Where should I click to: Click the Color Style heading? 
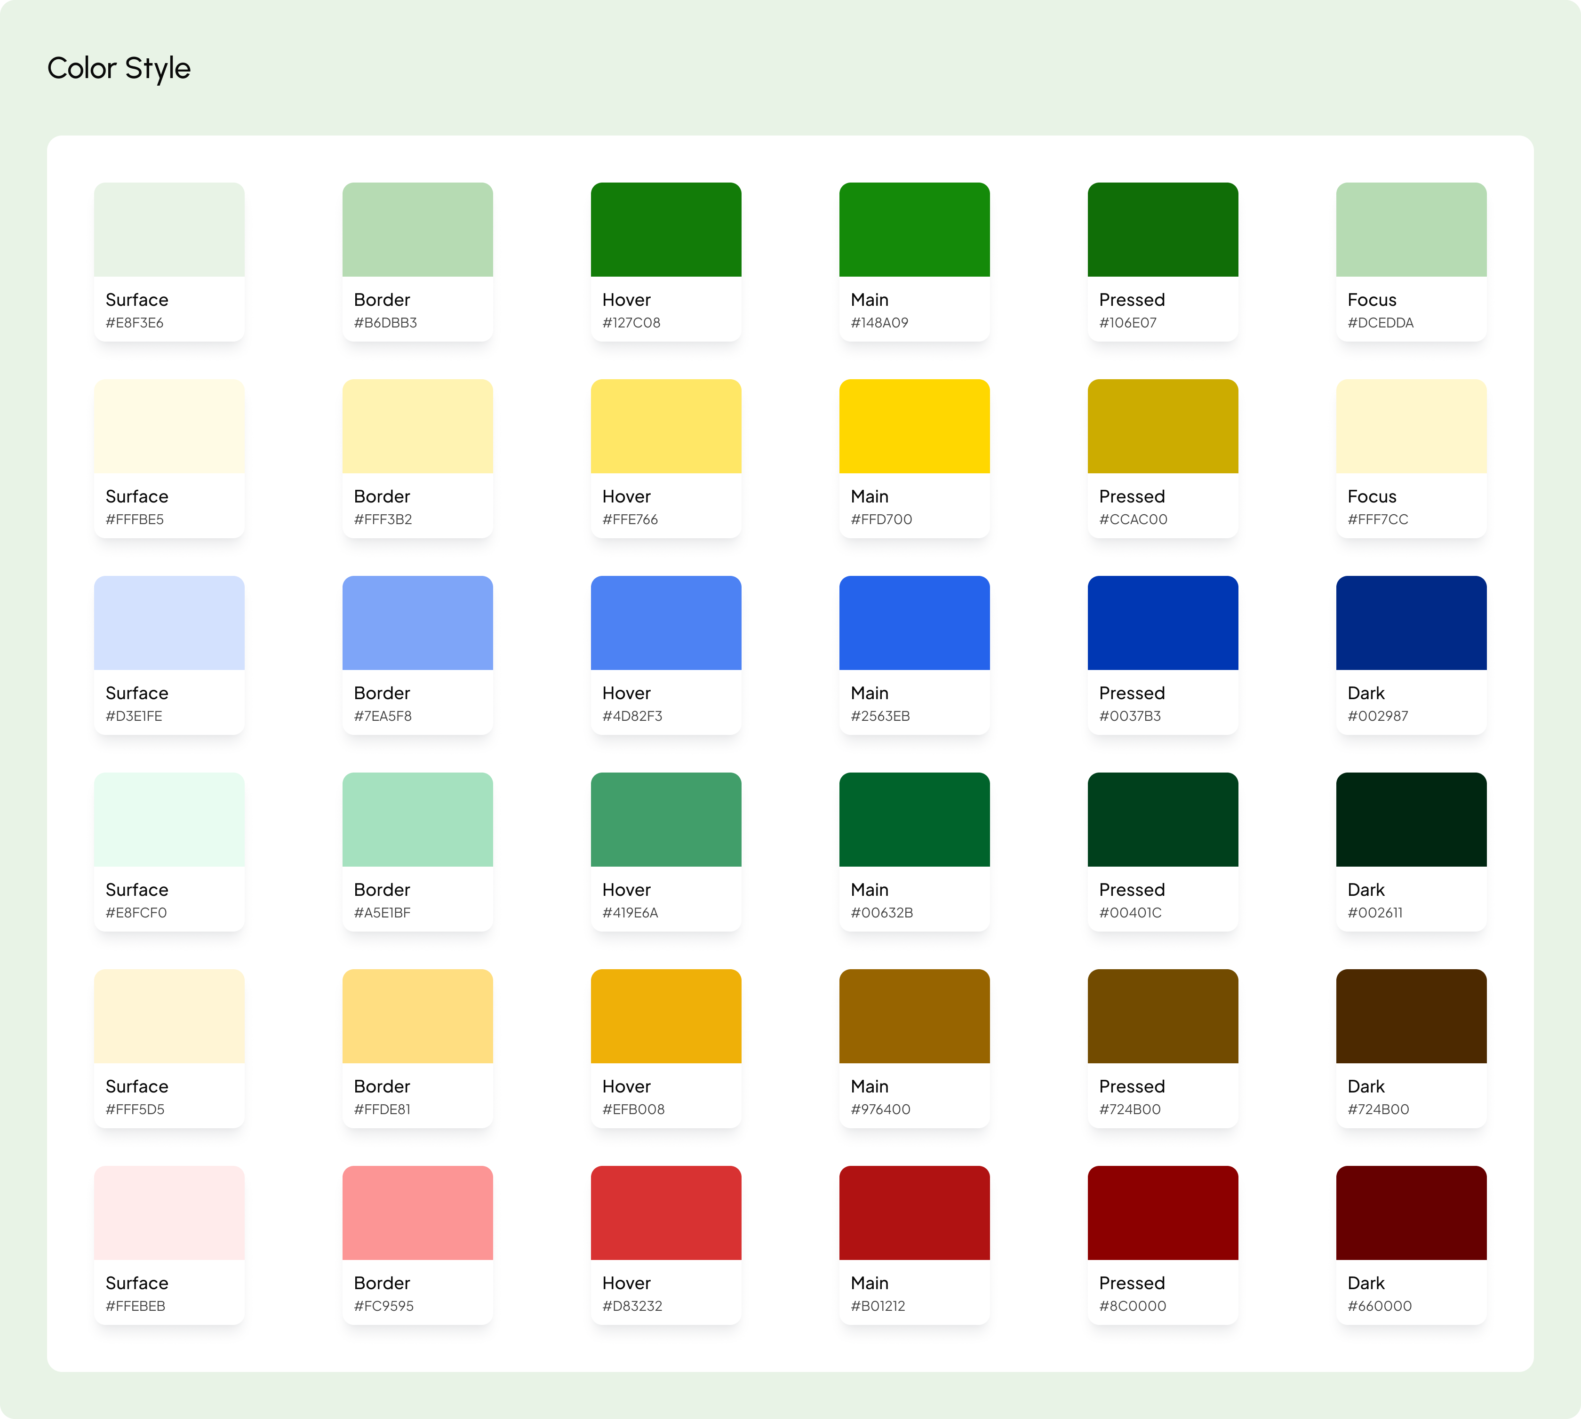[119, 69]
